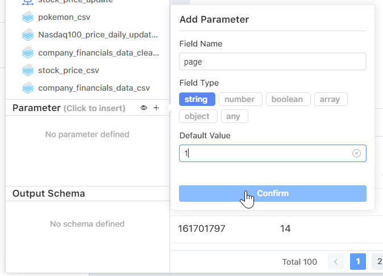This screenshot has width=383, height=276.
Task: Toggle the parameter preview eye icon
Action: tap(144, 108)
